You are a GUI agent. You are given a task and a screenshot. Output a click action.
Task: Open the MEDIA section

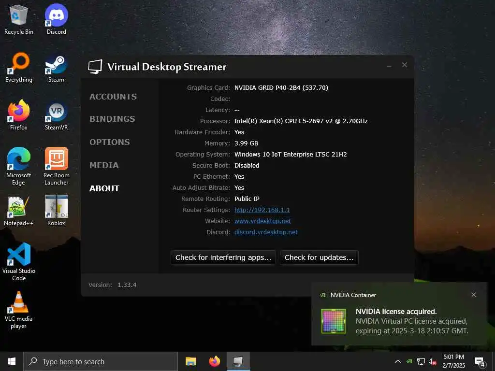(x=104, y=165)
